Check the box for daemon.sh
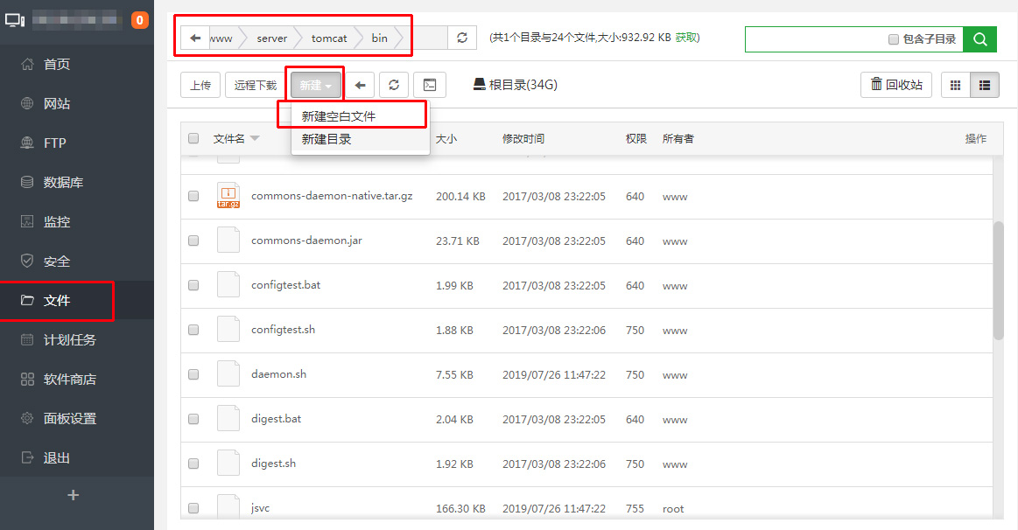Viewport: 1018px width, 530px height. pyautogui.click(x=193, y=374)
